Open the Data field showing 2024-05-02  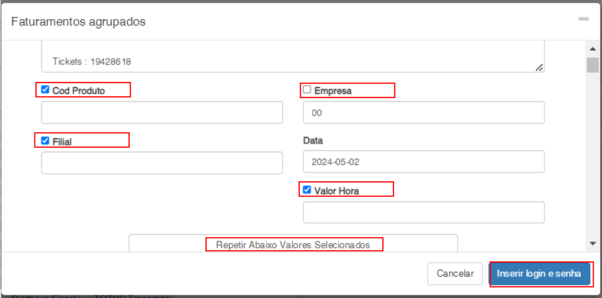coord(423,161)
